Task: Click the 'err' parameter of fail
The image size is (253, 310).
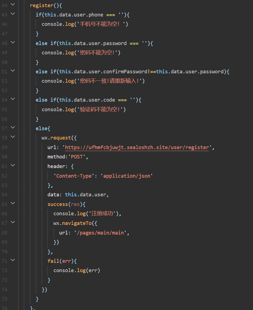Action: coord(67,261)
